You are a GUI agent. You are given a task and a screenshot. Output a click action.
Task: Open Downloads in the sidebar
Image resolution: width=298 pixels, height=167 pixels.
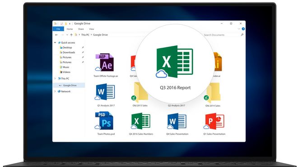pos(67,52)
